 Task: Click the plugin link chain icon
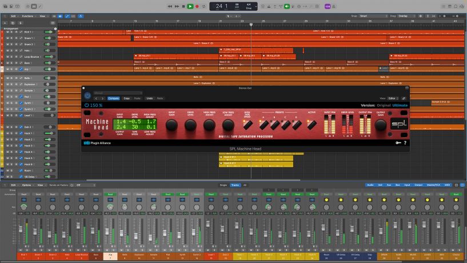tap(404, 98)
